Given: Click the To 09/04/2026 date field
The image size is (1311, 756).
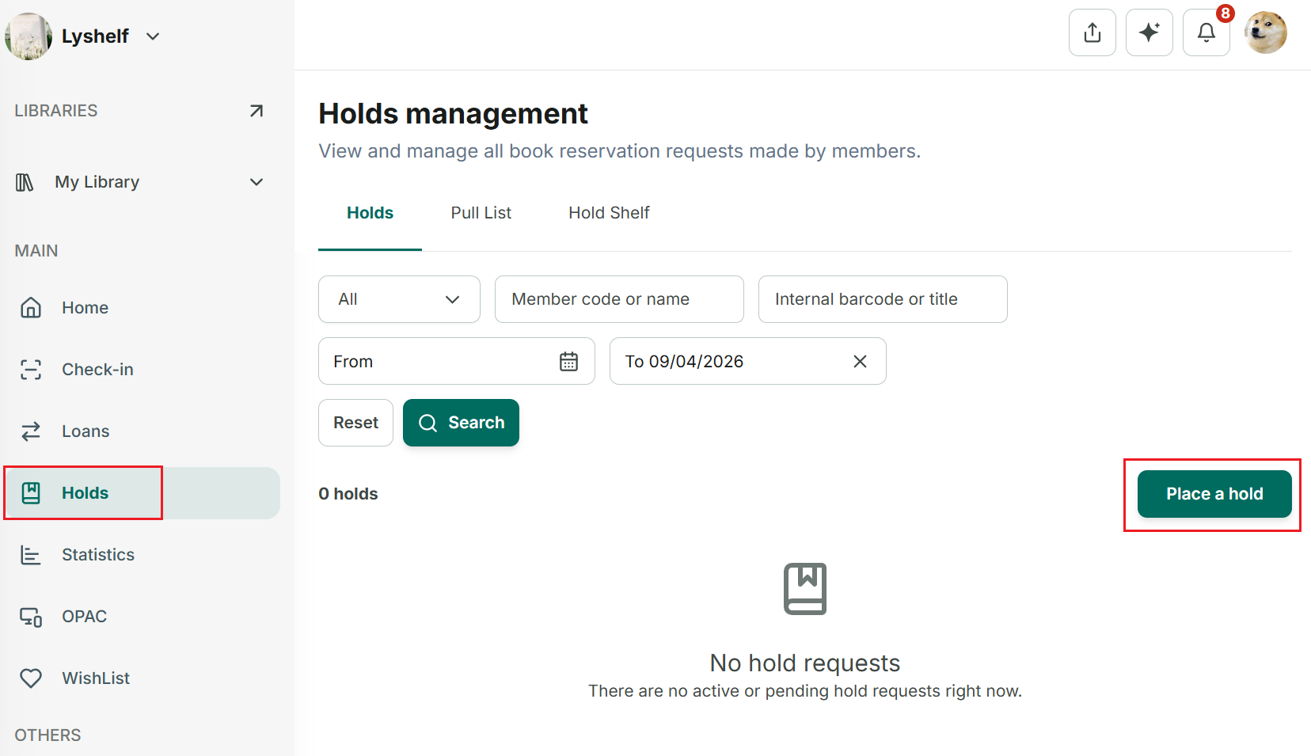Looking at the screenshot, I should (x=747, y=361).
